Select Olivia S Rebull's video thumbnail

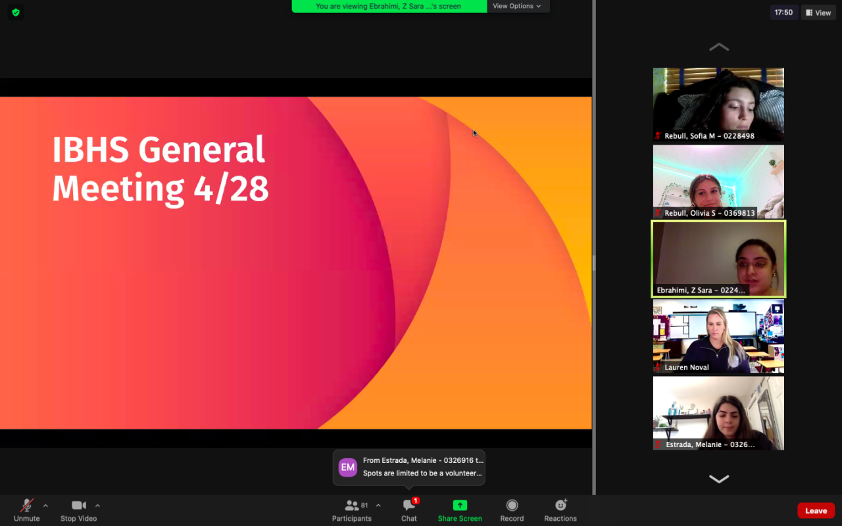tap(718, 181)
